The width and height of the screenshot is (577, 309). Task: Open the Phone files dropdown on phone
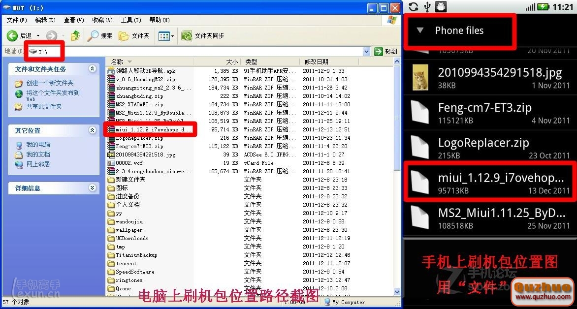[459, 31]
